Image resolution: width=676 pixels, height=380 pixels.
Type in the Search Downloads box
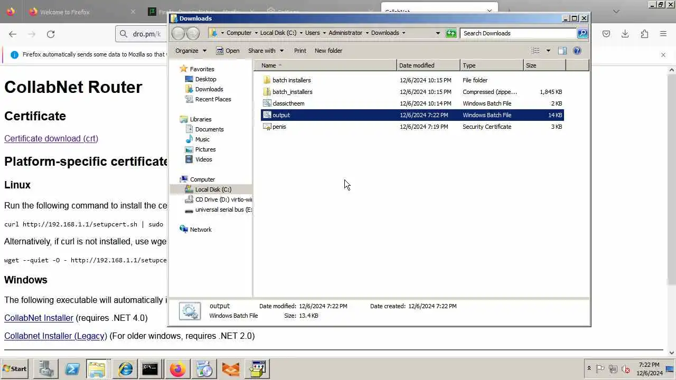pyautogui.click(x=519, y=33)
